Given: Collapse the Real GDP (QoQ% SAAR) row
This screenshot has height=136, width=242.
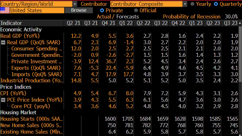Looking at the screenshot, I should pyautogui.click(x=3, y=42).
